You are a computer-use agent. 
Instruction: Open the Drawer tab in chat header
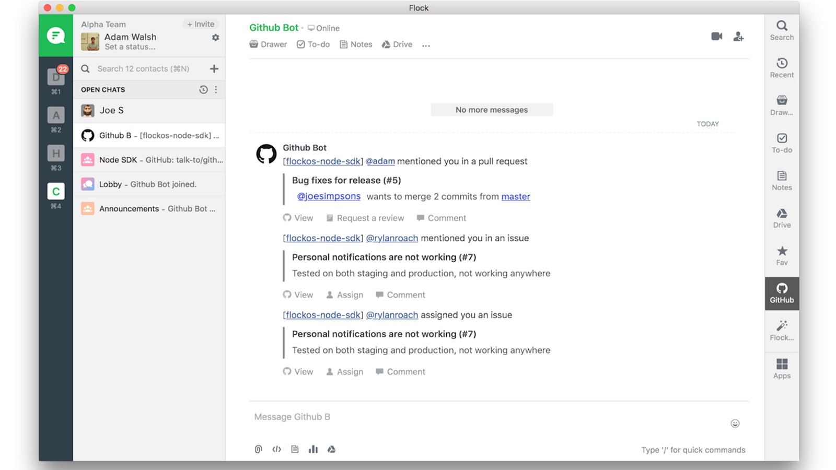point(268,44)
